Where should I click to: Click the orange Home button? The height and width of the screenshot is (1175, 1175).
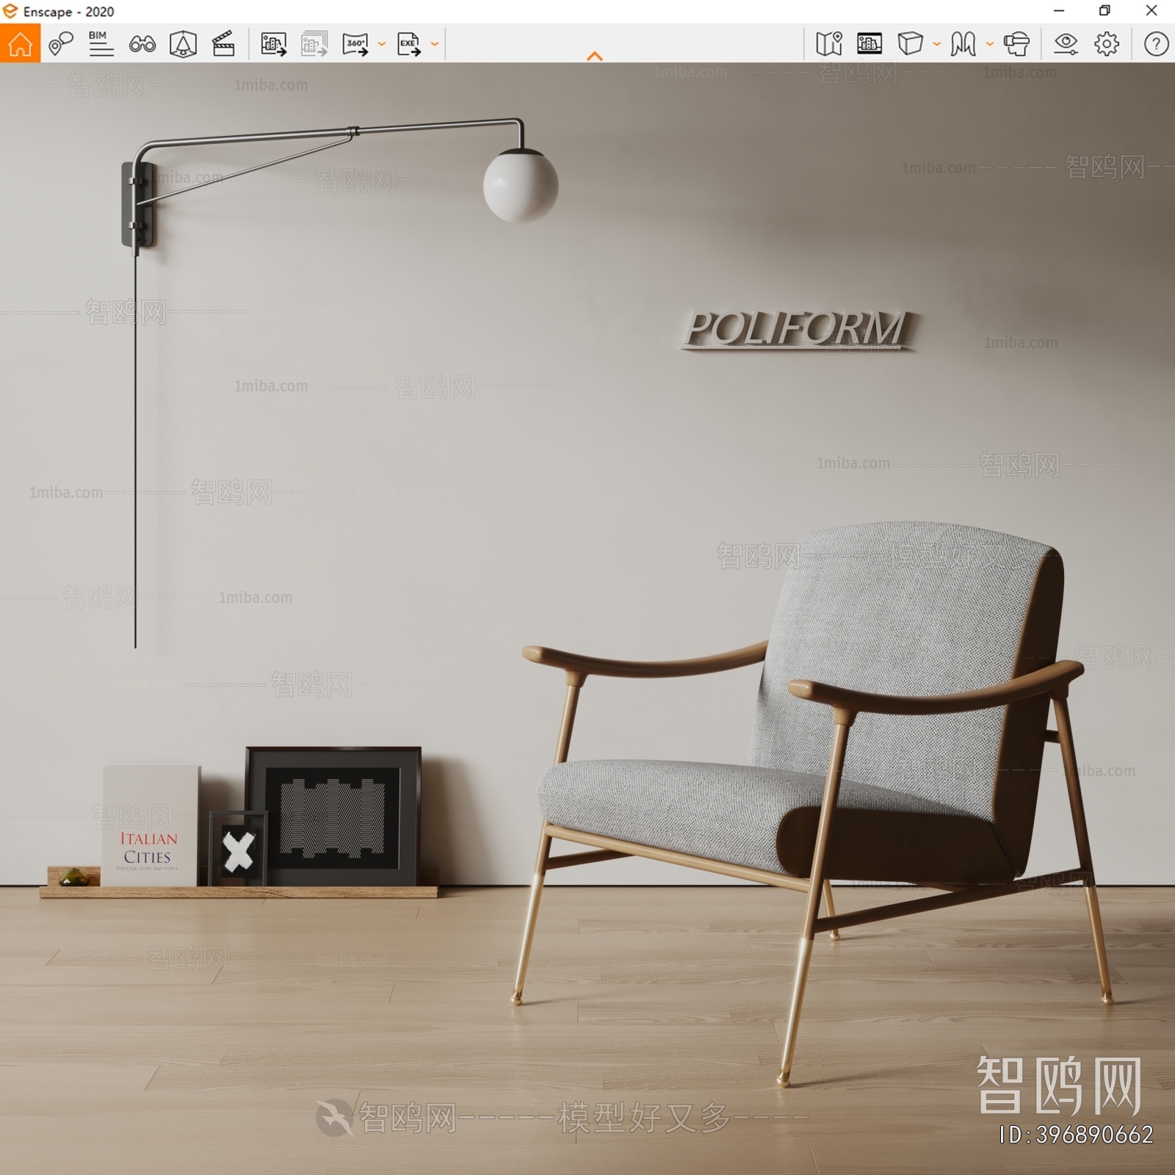20,44
